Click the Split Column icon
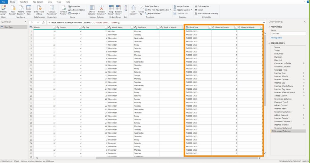The image size is (310, 163). 134,8
